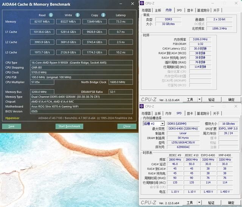Click the info icon next to Write
This screenshot has width=242, height=207.
click(x=78, y=15)
